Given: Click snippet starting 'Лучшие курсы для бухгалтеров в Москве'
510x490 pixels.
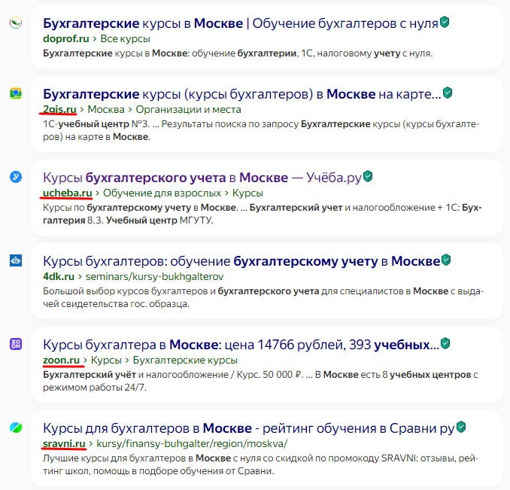Looking at the screenshot, I should pos(260,464).
